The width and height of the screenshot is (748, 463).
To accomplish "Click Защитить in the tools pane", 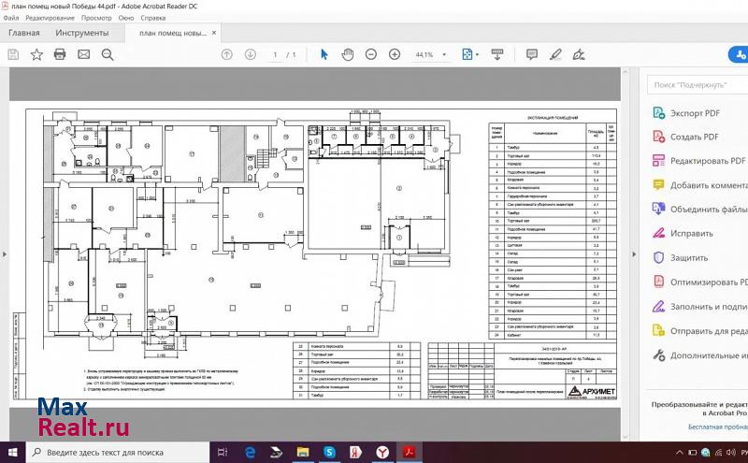I will pyautogui.click(x=688, y=257).
